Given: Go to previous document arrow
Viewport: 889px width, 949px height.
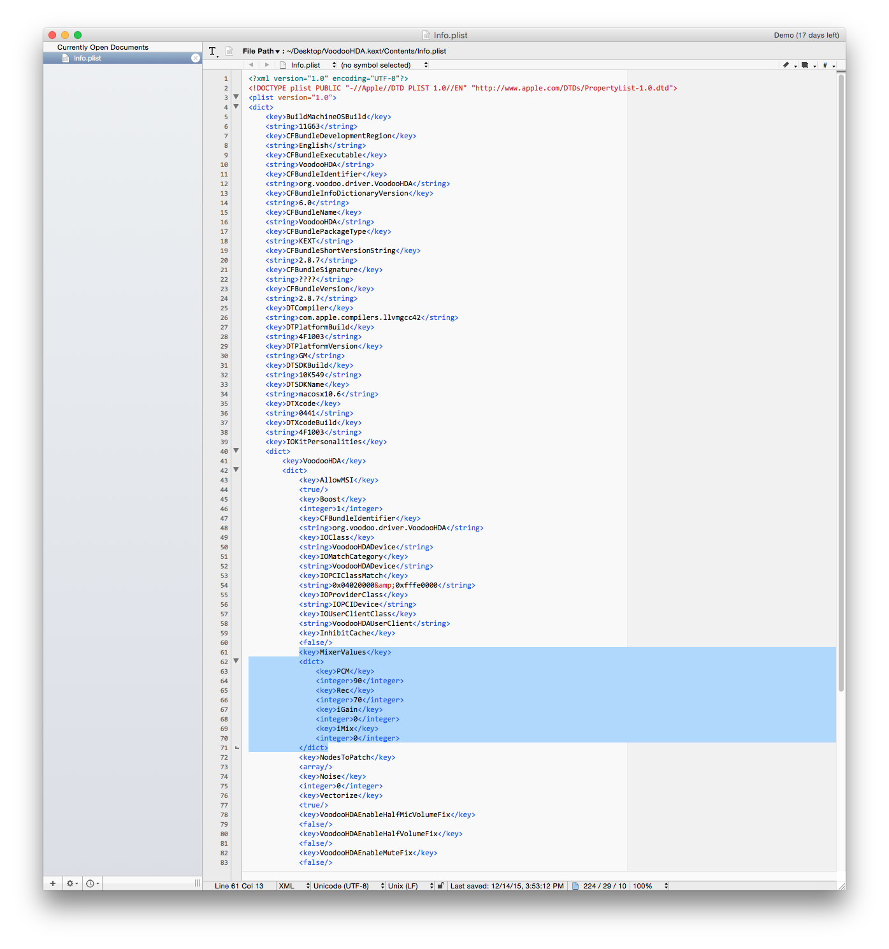Looking at the screenshot, I should (251, 65).
